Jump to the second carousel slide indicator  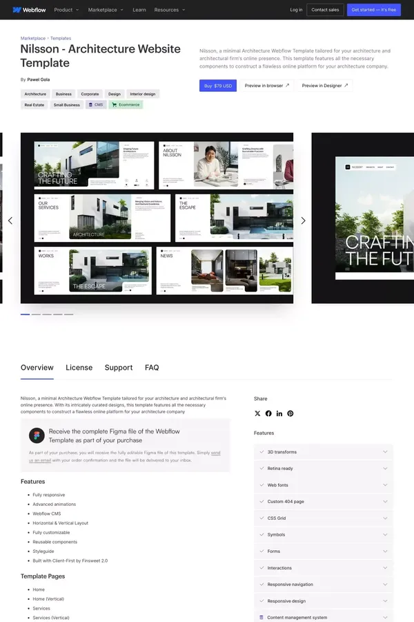click(x=36, y=314)
